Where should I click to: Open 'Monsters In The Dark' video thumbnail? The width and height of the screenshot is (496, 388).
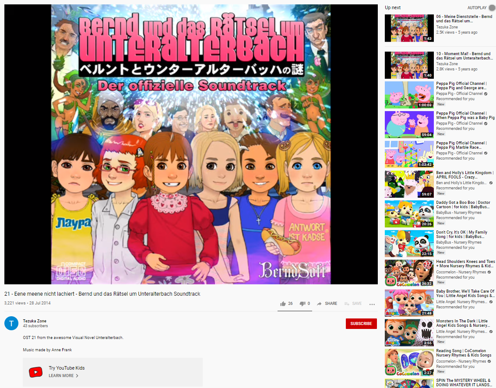point(409,333)
